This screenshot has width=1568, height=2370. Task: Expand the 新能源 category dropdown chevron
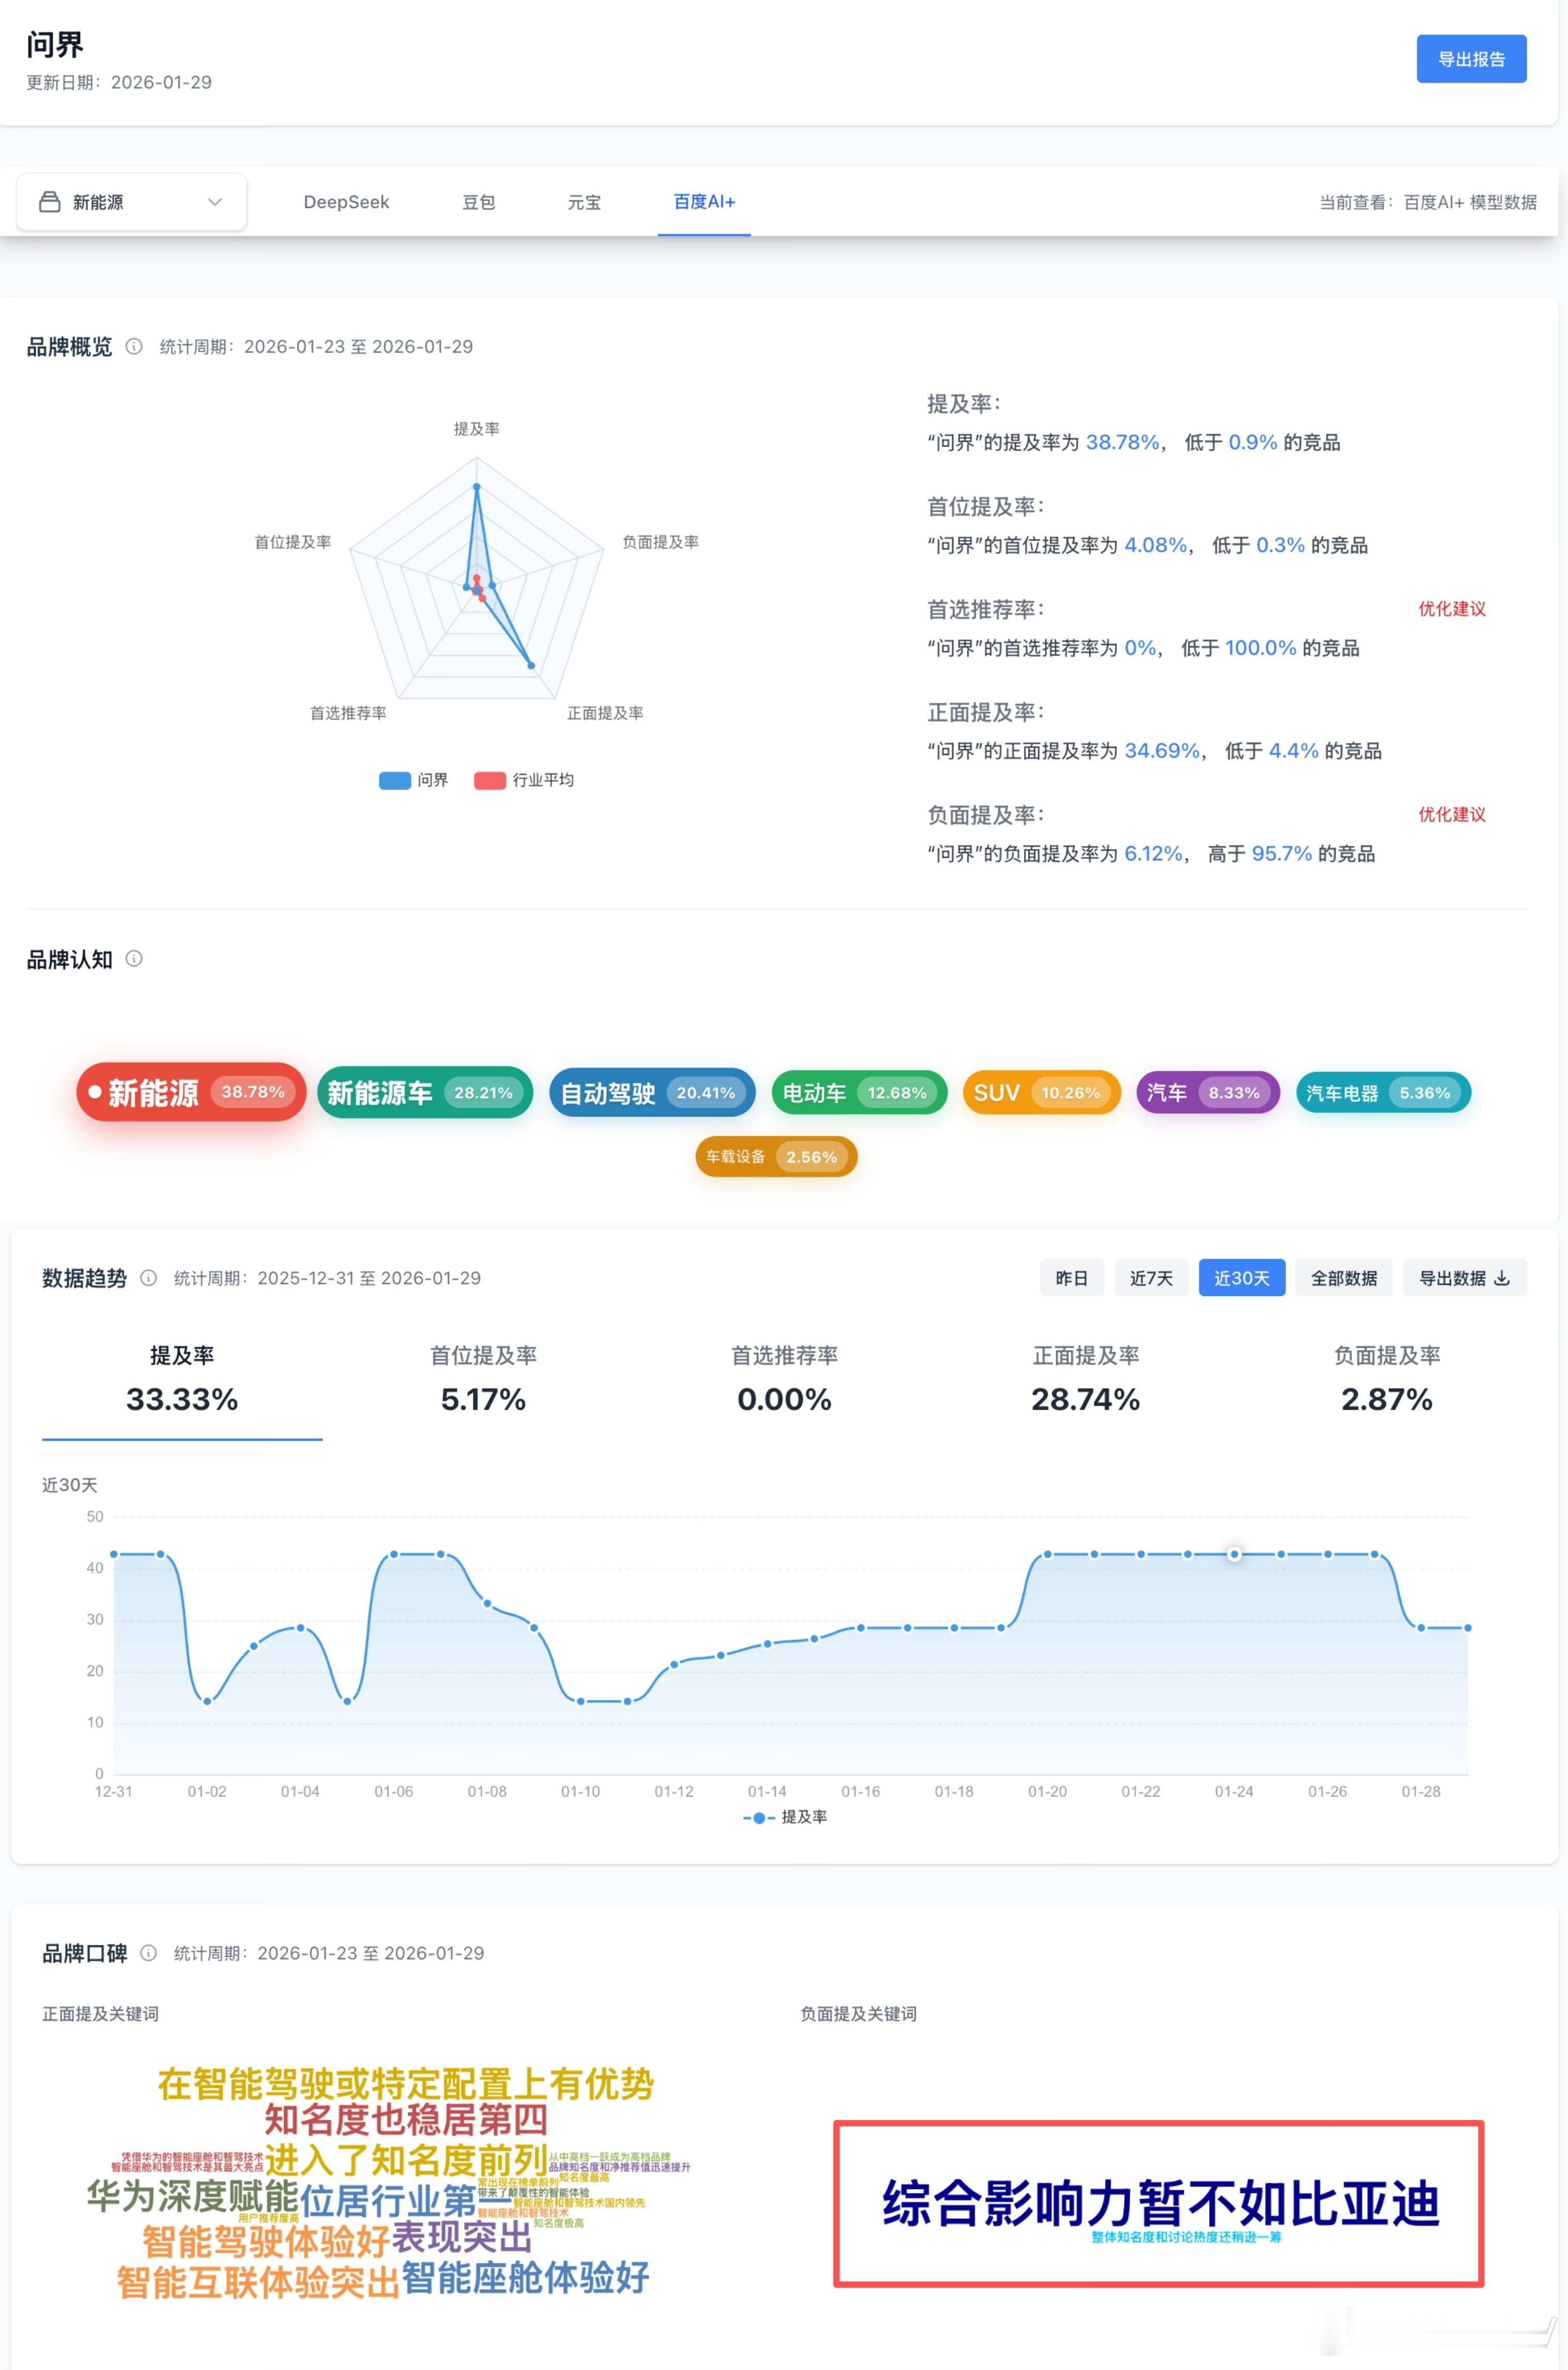pos(215,202)
